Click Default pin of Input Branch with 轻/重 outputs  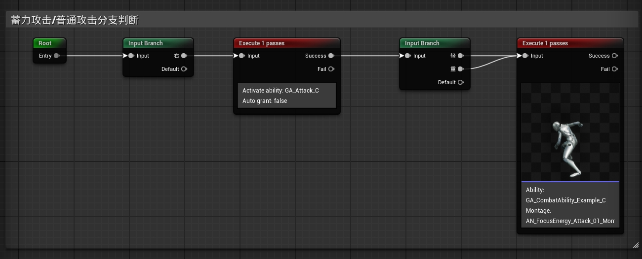coord(460,82)
